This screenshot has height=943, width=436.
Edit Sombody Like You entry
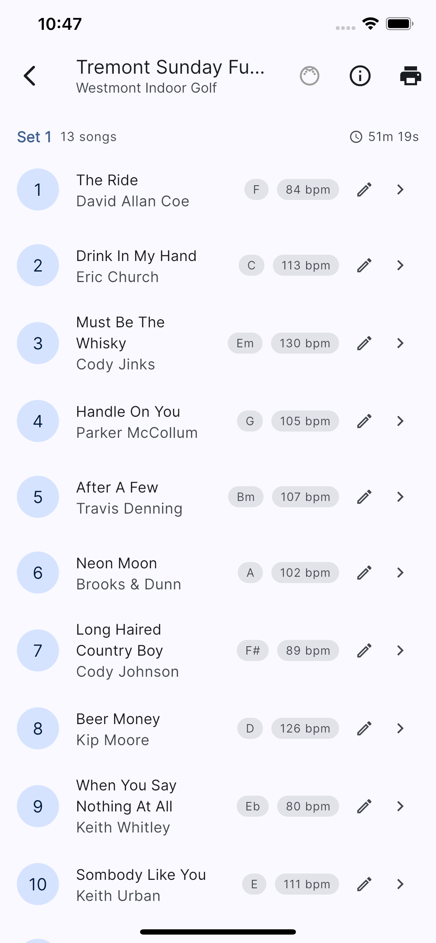tap(364, 884)
